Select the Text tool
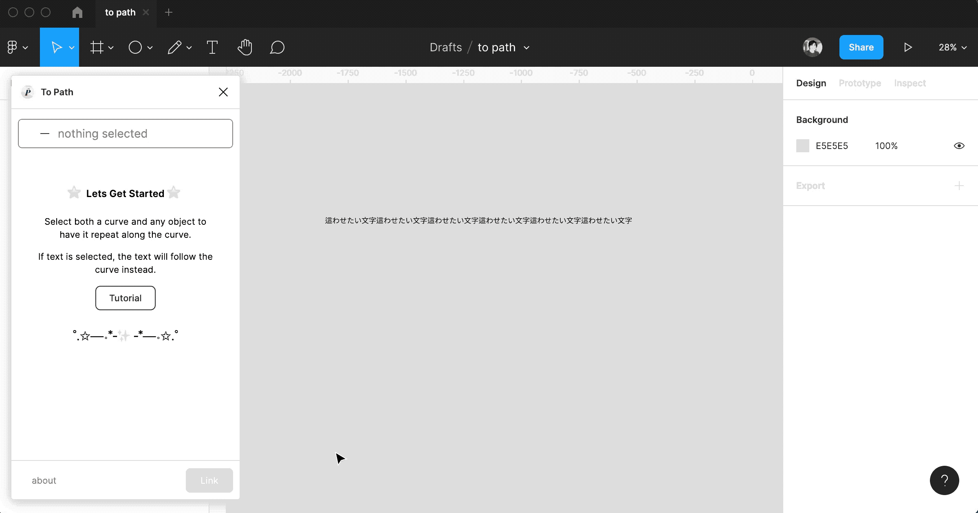The width and height of the screenshot is (978, 513). [212, 47]
